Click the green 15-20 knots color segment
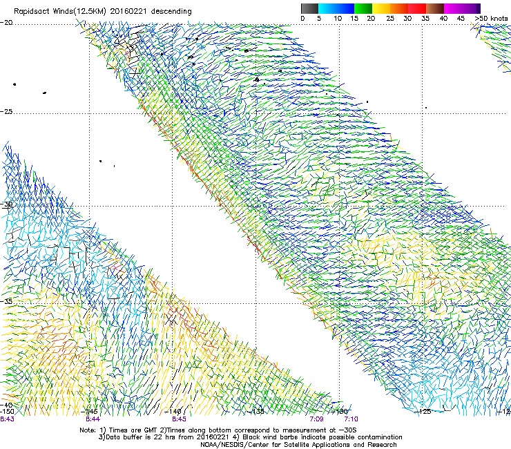This screenshot has width=511, height=449. point(363,8)
